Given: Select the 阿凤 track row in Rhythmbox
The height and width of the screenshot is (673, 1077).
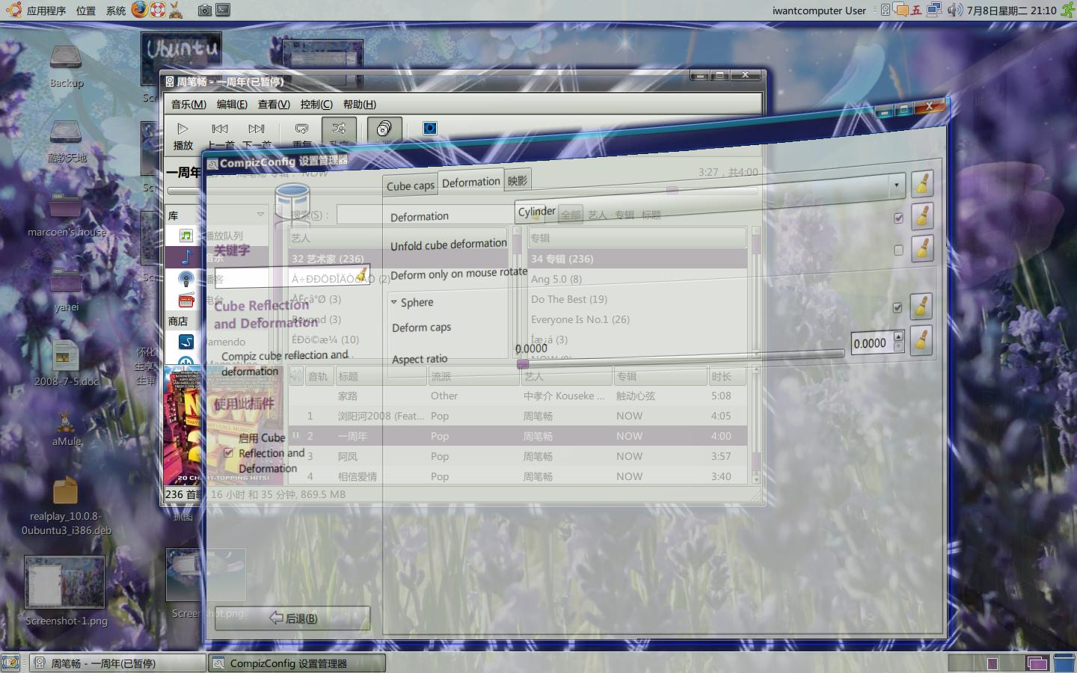Looking at the screenshot, I should pyautogui.click(x=518, y=456).
